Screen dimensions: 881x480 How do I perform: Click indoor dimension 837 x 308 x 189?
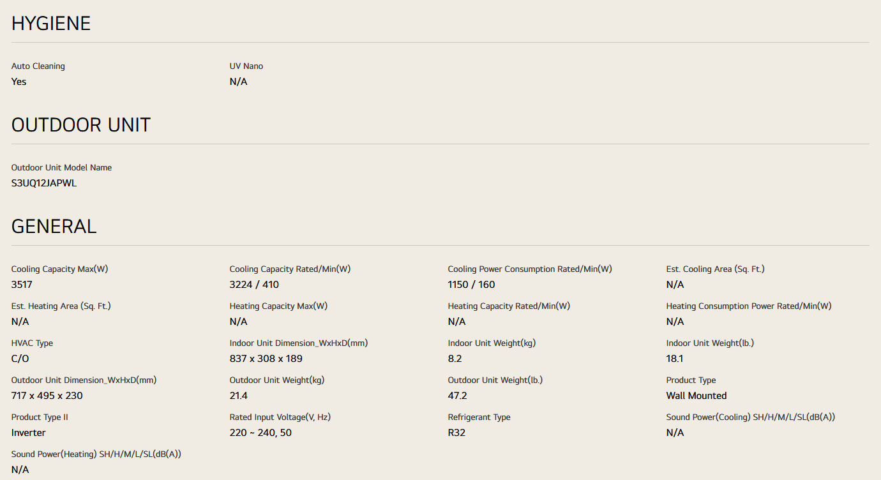(x=266, y=359)
